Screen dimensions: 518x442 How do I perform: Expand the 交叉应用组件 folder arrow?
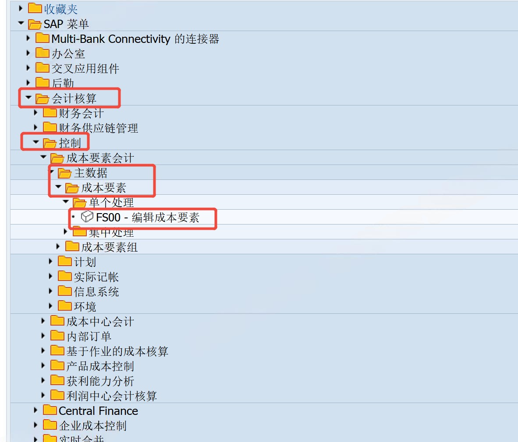[x=28, y=68]
